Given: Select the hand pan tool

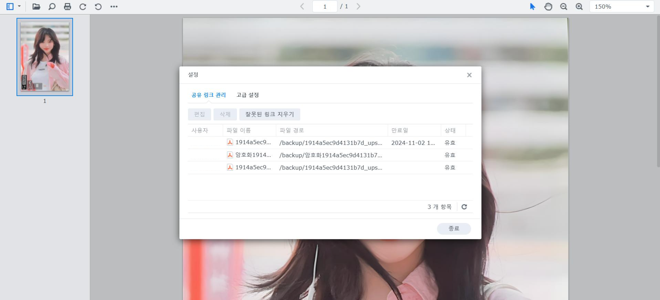Looking at the screenshot, I should coord(548,7).
